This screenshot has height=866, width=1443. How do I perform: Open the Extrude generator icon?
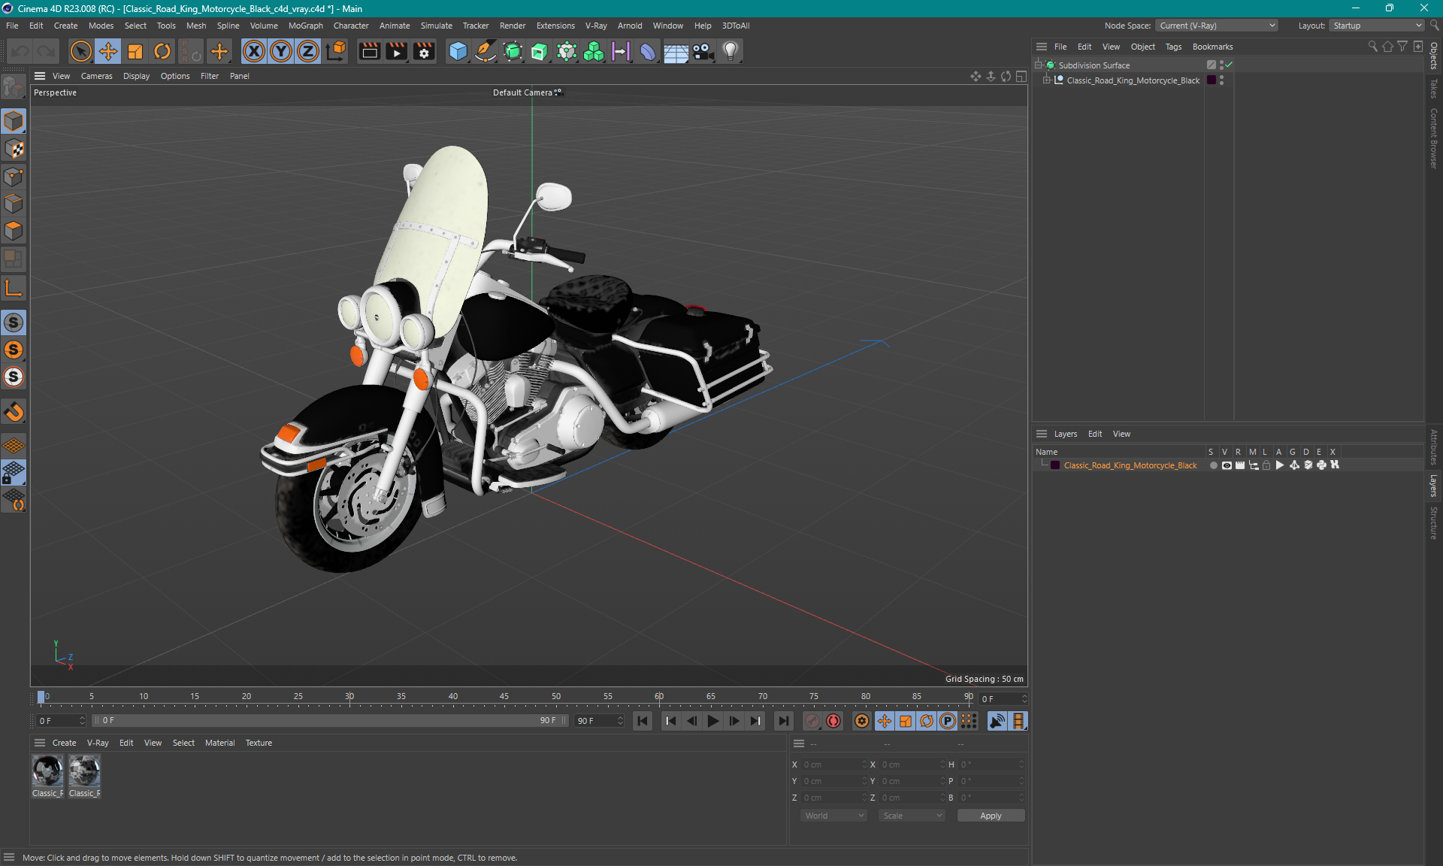pyautogui.click(x=540, y=51)
